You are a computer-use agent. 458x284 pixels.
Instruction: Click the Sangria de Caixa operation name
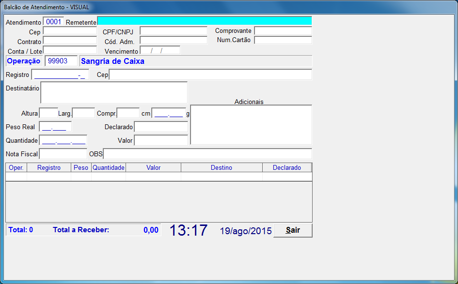pyautogui.click(x=113, y=61)
